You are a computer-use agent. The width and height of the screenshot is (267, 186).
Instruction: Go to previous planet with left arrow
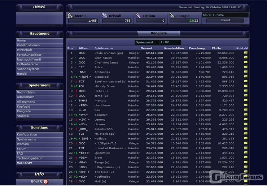click(x=203, y=21)
